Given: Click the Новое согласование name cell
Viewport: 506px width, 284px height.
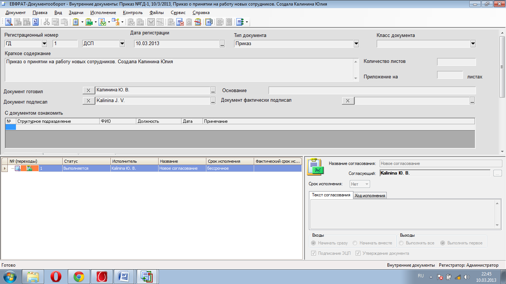Looking at the screenshot, I should pos(182,168).
